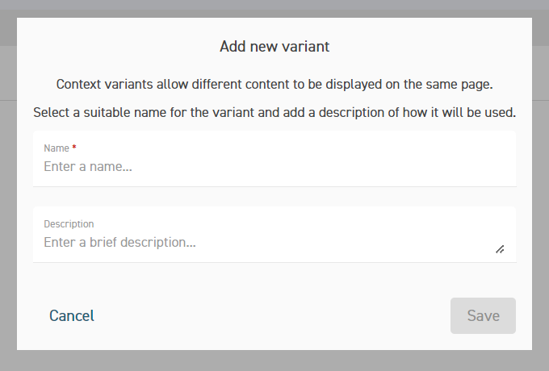The width and height of the screenshot is (549, 371).
Task: Click empty space between Cancel and Save
Action: pos(272,315)
